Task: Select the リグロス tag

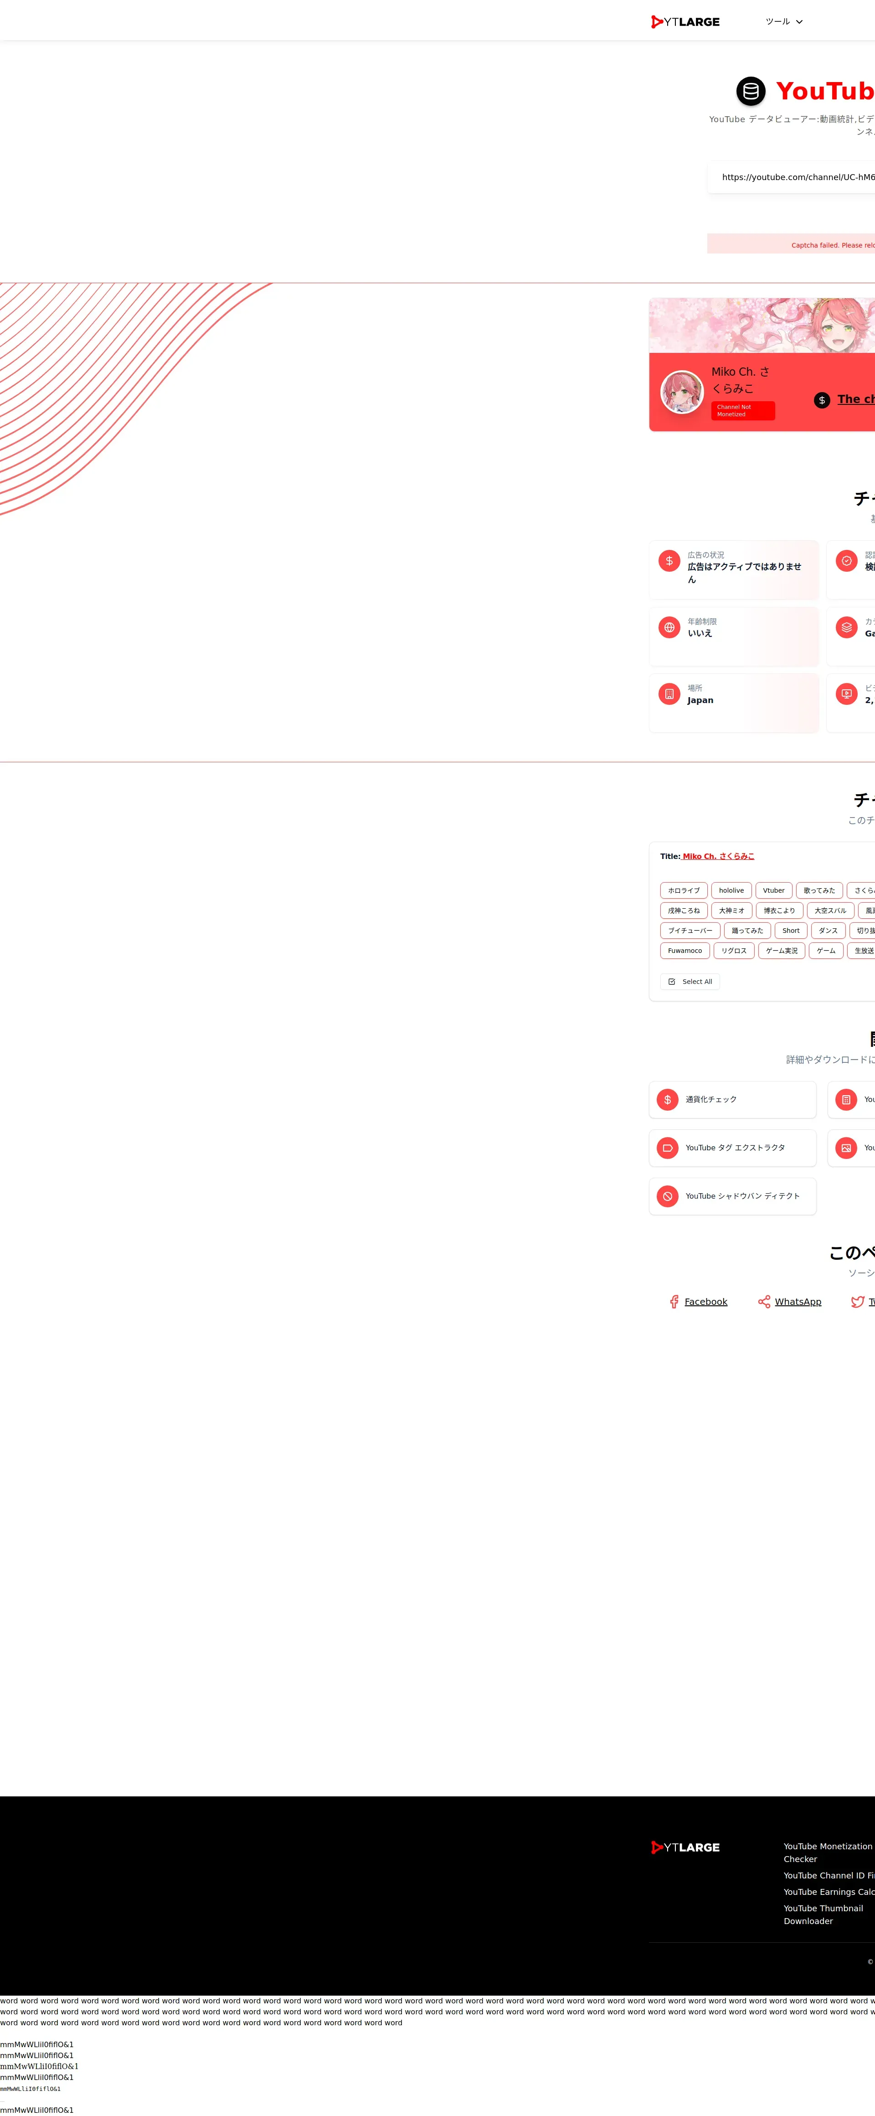Action: pyautogui.click(x=734, y=951)
